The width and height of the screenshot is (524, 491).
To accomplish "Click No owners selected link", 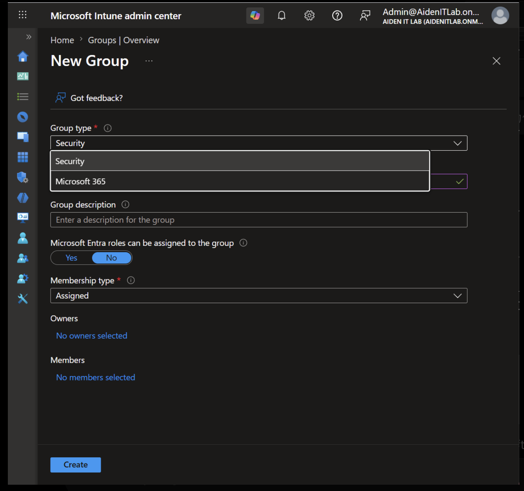I will coord(92,336).
